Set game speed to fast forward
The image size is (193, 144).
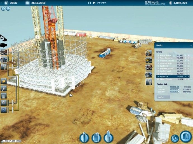(x=98, y=3)
